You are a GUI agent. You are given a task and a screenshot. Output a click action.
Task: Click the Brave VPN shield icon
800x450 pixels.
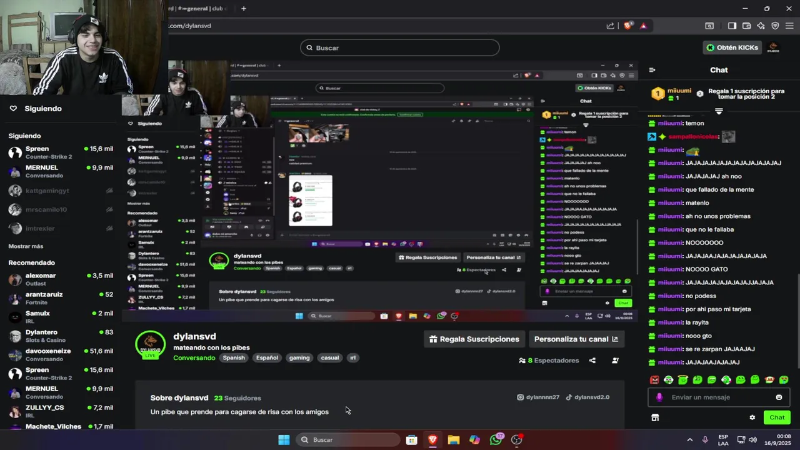tap(775, 26)
